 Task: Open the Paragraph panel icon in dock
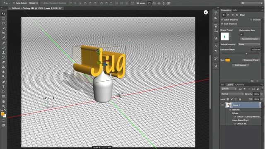pos(216,50)
